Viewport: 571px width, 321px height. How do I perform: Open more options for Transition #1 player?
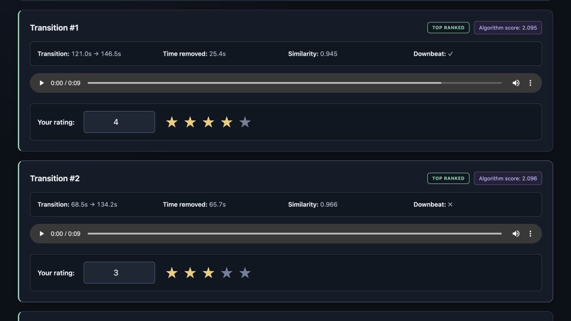[530, 83]
